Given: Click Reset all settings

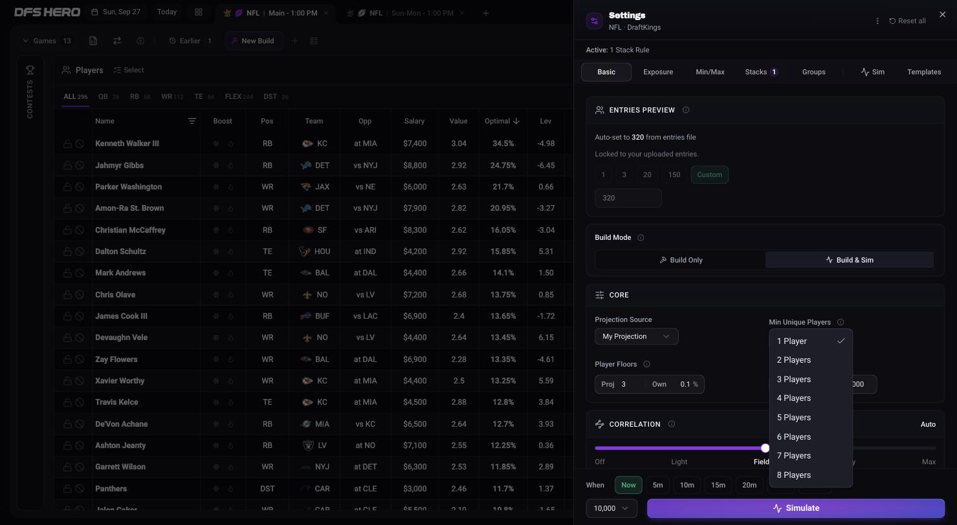Looking at the screenshot, I should point(907,21).
